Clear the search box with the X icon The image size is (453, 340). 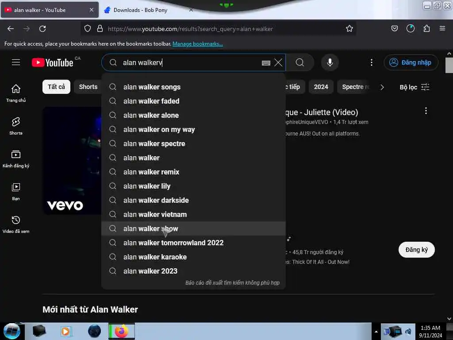[278, 62]
